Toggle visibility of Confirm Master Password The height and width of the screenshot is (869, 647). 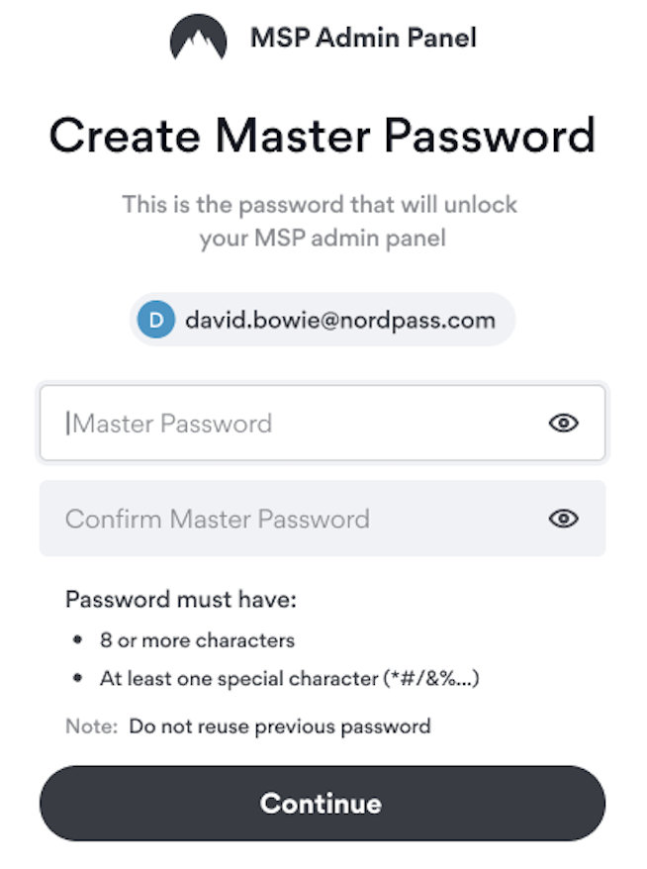tap(563, 519)
